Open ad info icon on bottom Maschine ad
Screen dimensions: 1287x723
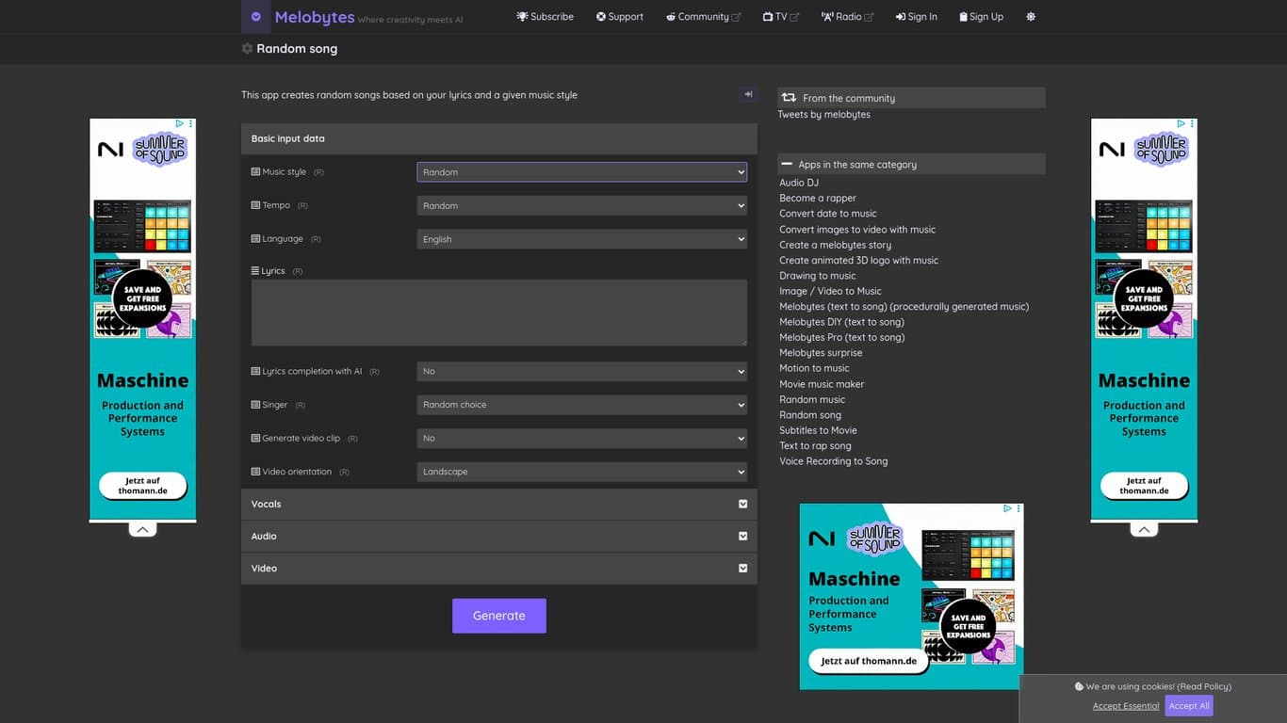click(1006, 508)
